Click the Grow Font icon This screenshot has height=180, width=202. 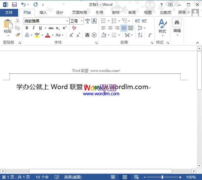71,35
